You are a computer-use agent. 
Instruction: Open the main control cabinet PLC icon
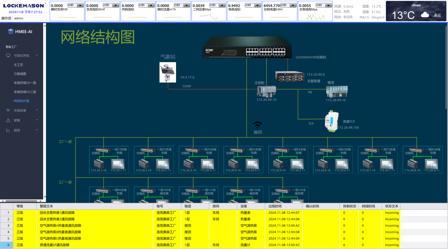[x=266, y=91]
